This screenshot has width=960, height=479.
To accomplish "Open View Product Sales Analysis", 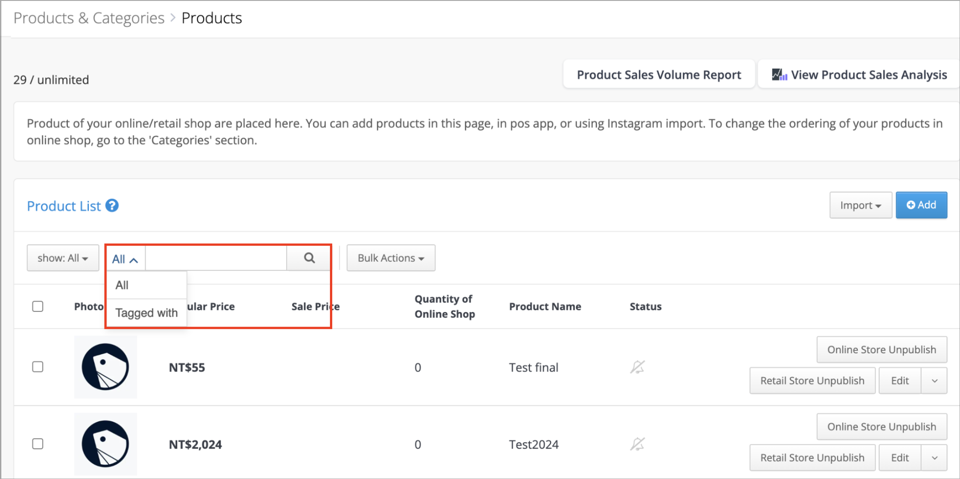I will tap(860, 74).
